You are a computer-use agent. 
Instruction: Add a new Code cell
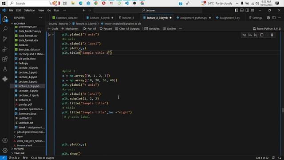click(x=53, y=28)
